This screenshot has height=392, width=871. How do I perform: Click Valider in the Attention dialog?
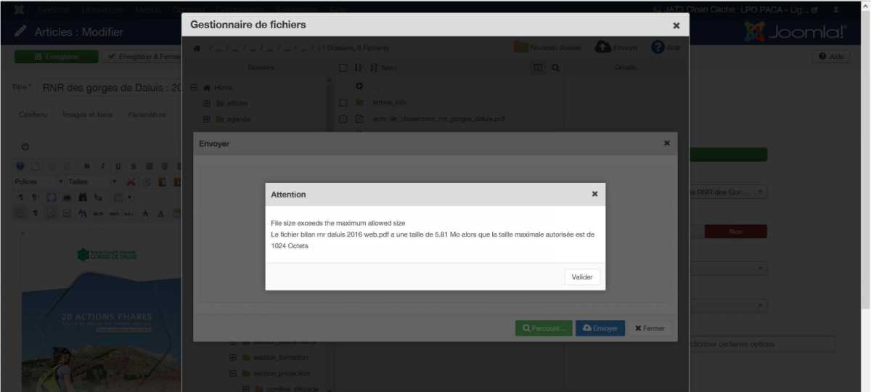[x=582, y=277]
